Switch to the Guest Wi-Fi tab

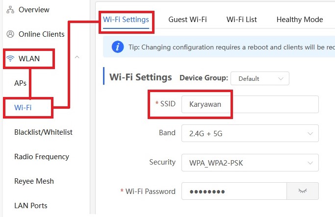pyautogui.click(x=187, y=20)
